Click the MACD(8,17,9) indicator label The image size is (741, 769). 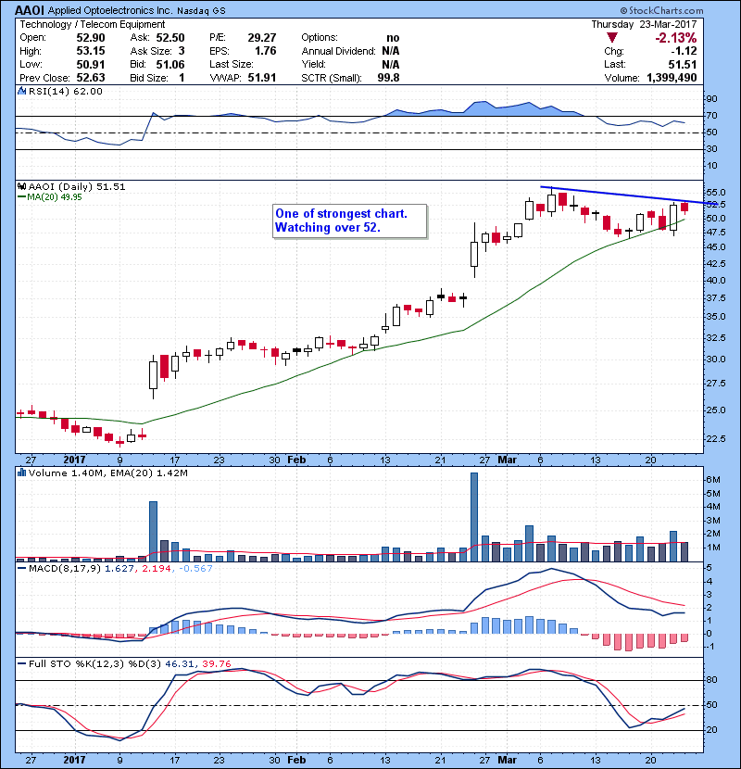pos(65,569)
